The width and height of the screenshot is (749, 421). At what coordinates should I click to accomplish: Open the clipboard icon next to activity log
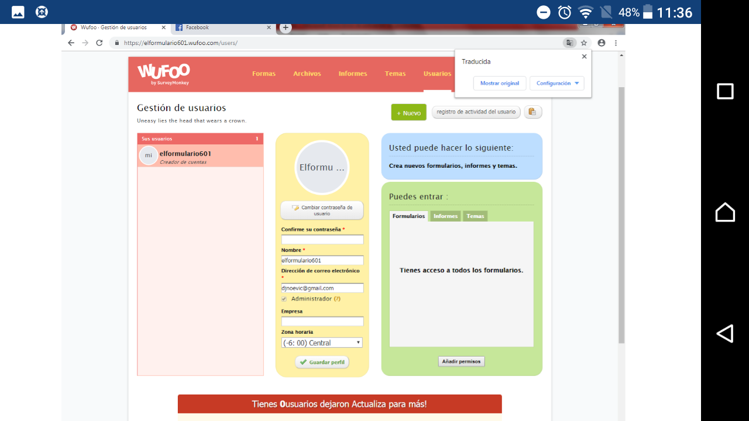pyautogui.click(x=532, y=112)
